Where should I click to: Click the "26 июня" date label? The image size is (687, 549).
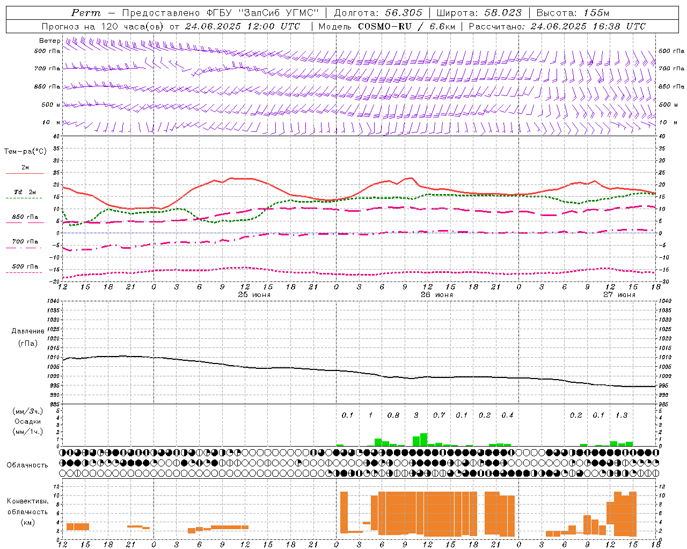pyautogui.click(x=437, y=295)
